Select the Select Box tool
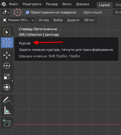121x135 pixels. point(7,32)
